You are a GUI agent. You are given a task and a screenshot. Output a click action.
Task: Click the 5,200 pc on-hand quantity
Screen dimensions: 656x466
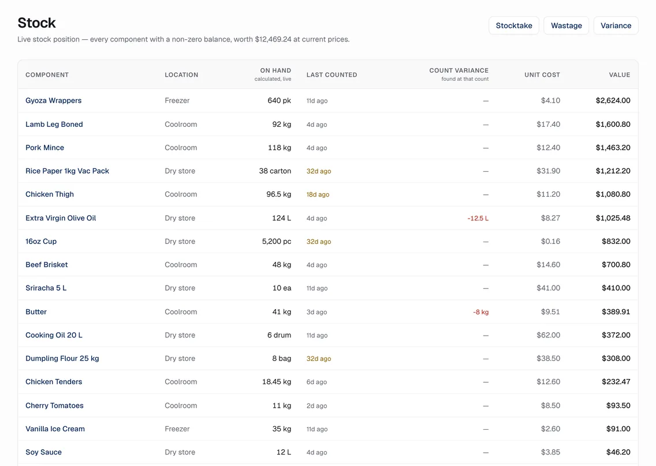pyautogui.click(x=277, y=242)
